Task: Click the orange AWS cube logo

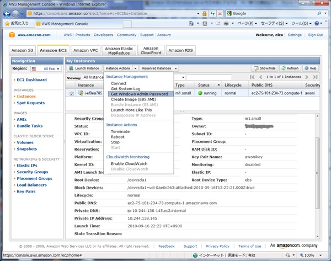Action: pyautogui.click(x=12, y=35)
